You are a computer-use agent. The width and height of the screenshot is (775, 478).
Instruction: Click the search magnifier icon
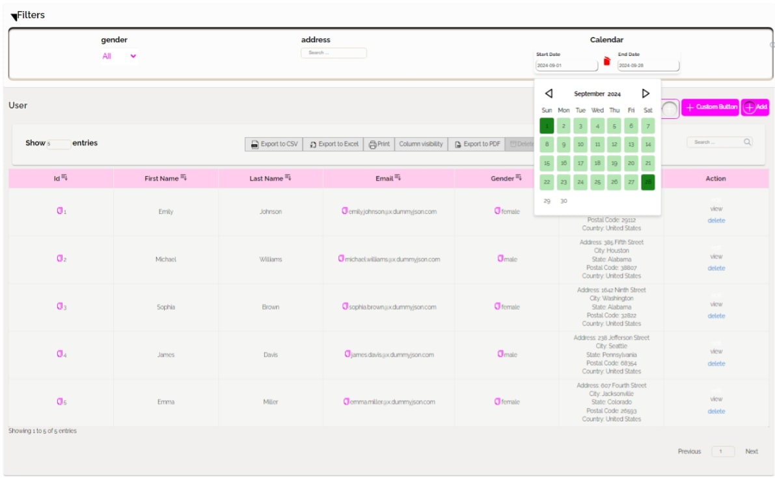click(x=749, y=142)
